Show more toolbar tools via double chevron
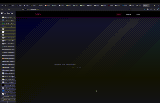Viewport: 160px width, 103px height. click(154, 9)
